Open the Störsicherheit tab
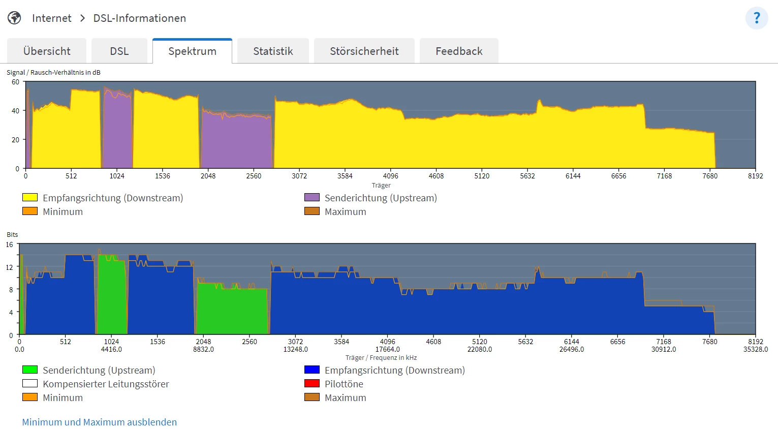Viewport: 778px width, 429px height. [x=364, y=51]
